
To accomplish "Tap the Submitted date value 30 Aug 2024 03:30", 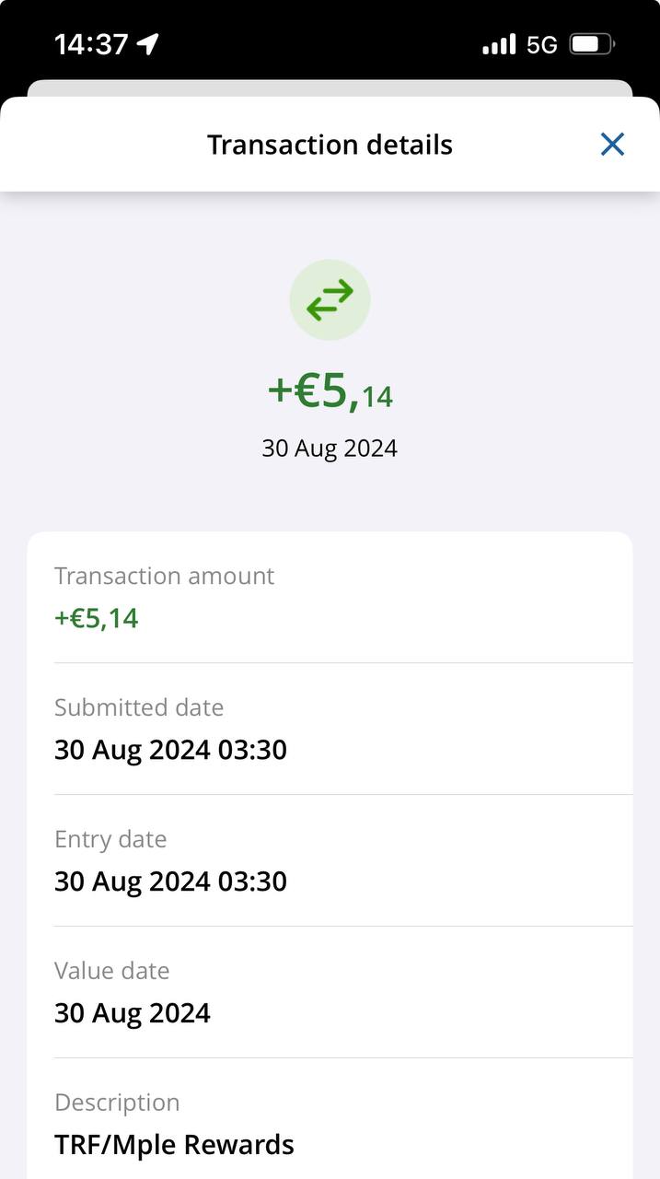I will pyautogui.click(x=170, y=750).
